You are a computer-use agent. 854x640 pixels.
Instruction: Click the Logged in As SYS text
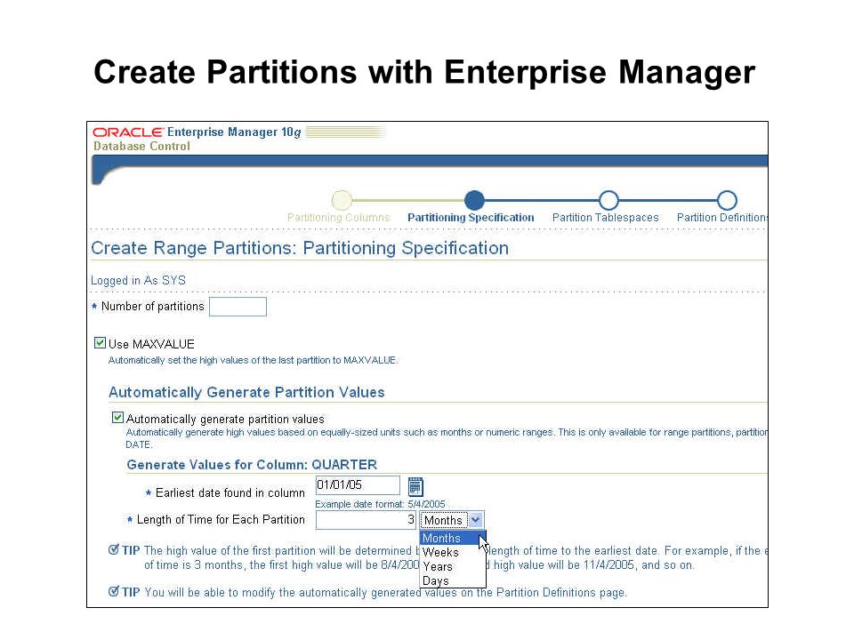139,280
